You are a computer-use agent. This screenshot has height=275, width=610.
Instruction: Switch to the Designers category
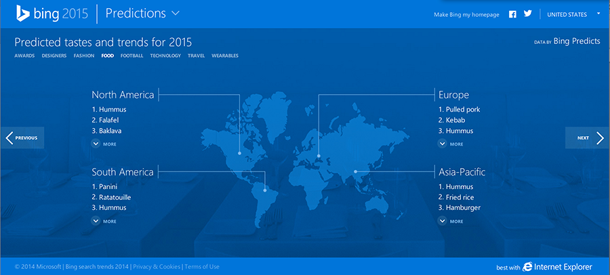coord(54,56)
